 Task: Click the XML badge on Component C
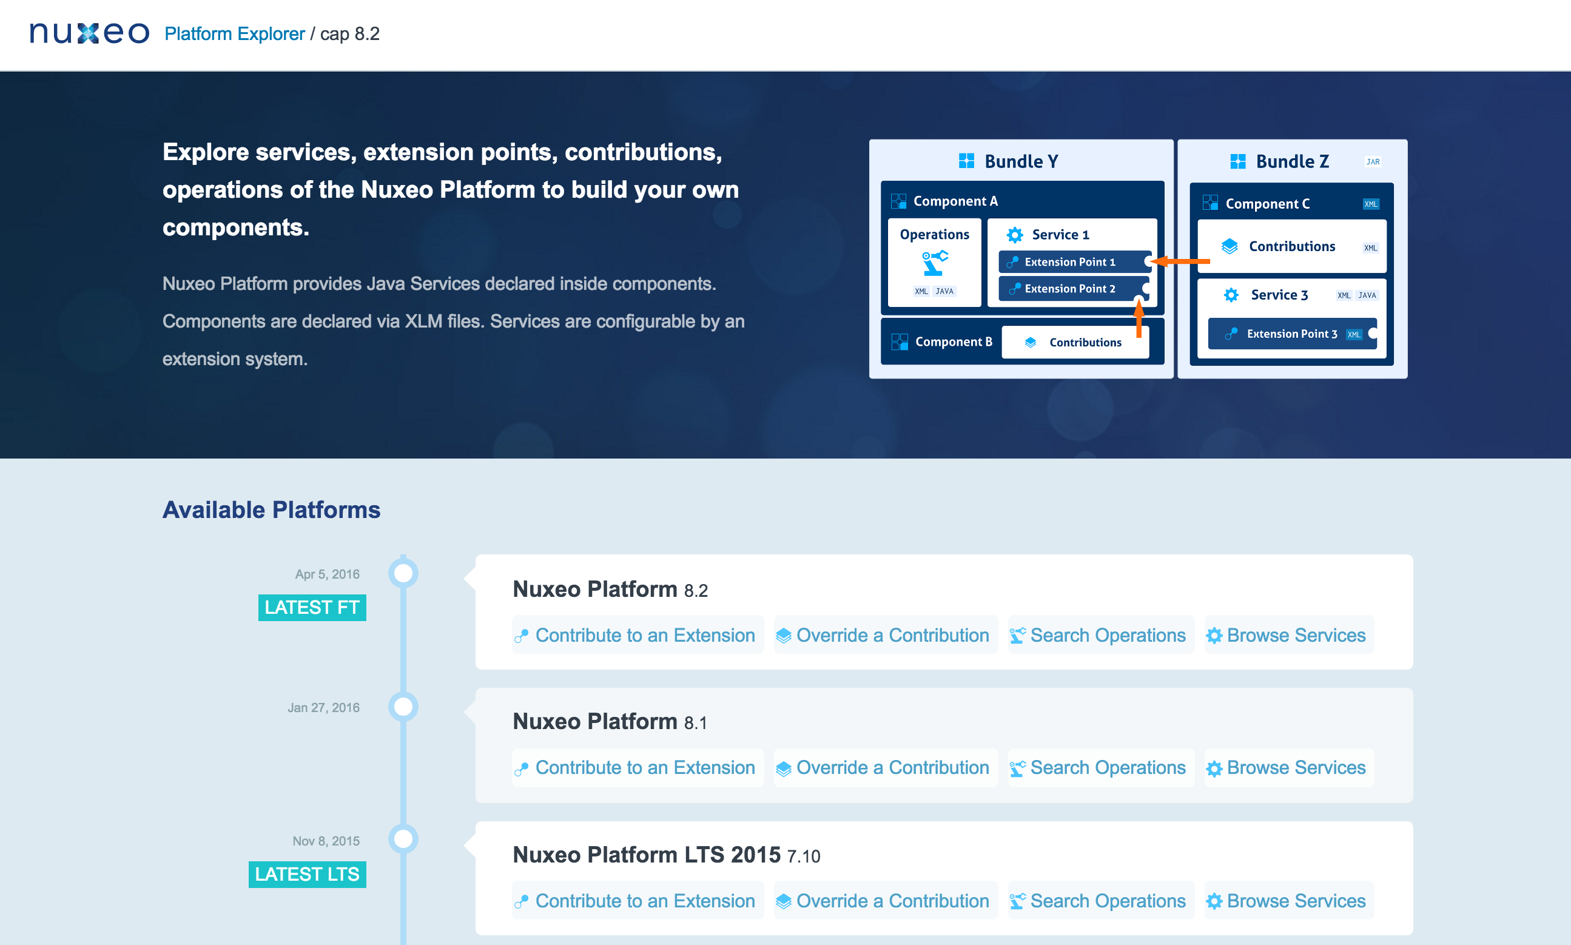click(x=1370, y=203)
